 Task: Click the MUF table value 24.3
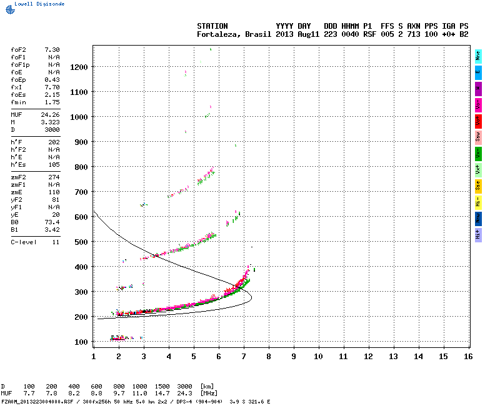tap(184, 394)
